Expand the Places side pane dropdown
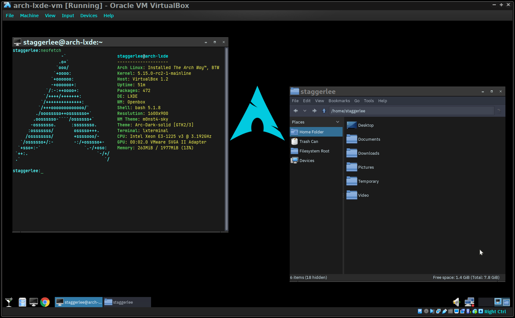The image size is (515, 318). [x=338, y=122]
